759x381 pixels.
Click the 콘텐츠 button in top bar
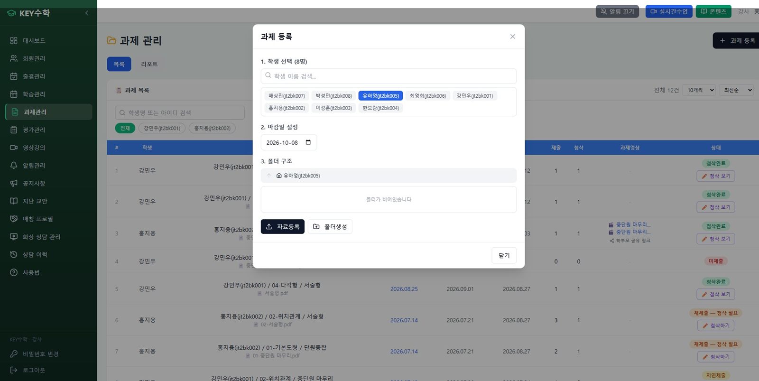pyautogui.click(x=713, y=11)
